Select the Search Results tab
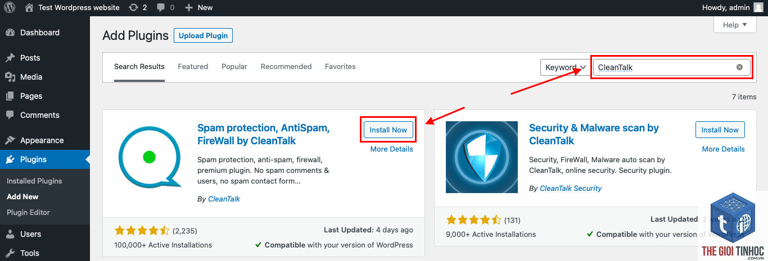The width and height of the screenshot is (768, 261). pyautogui.click(x=139, y=67)
